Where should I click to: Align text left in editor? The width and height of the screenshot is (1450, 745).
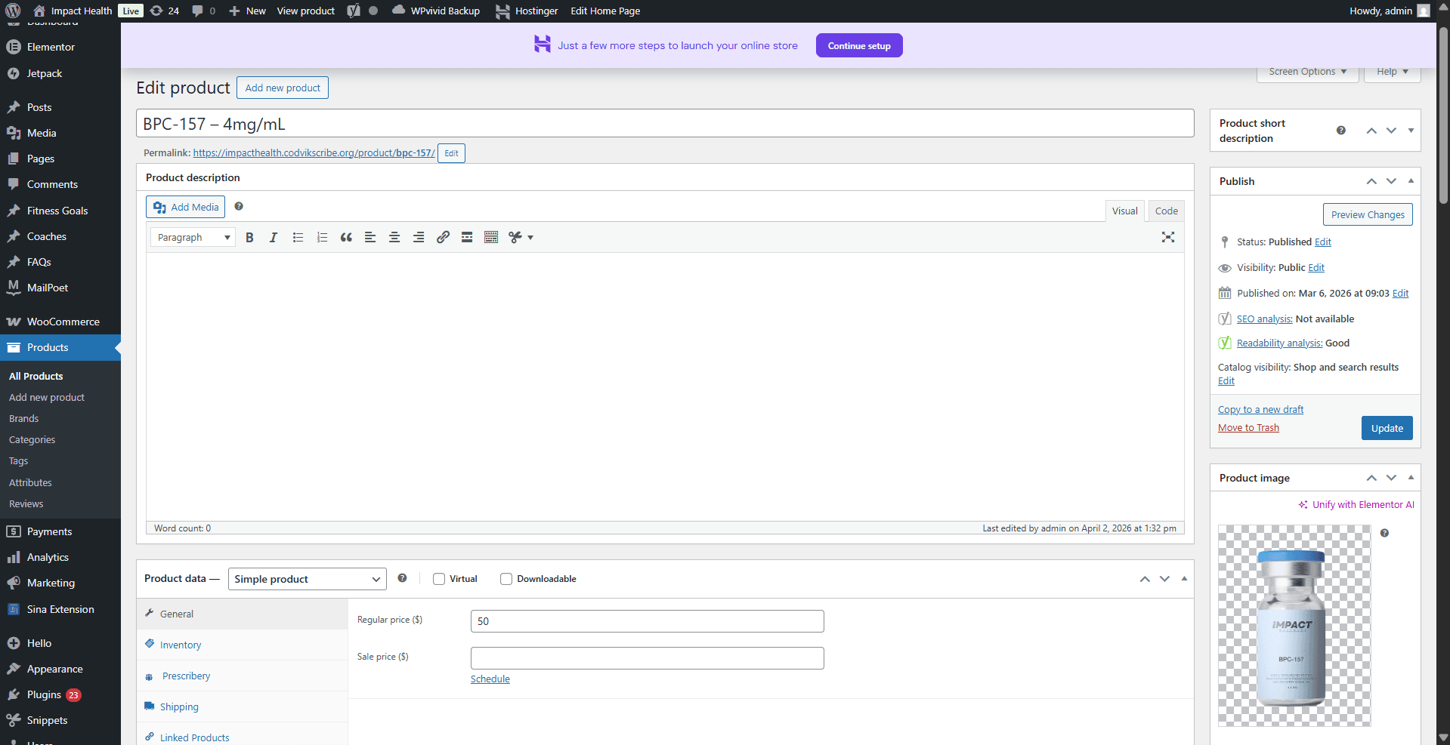click(370, 237)
